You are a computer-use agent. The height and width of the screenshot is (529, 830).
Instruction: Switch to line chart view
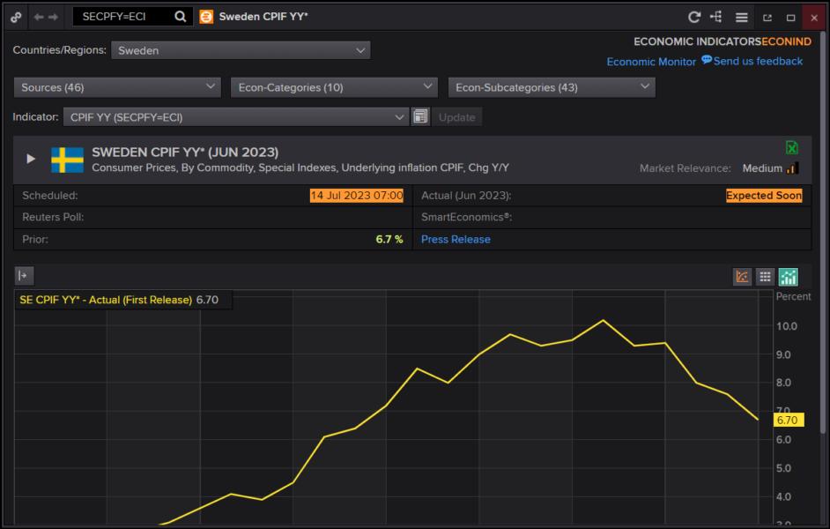(x=742, y=277)
